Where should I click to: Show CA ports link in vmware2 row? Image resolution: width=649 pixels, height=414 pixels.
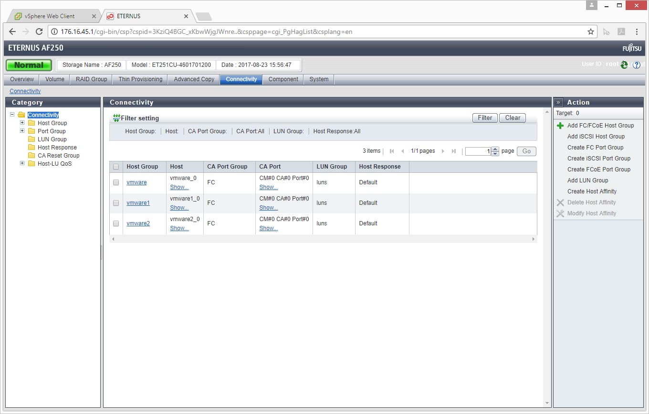pos(269,228)
